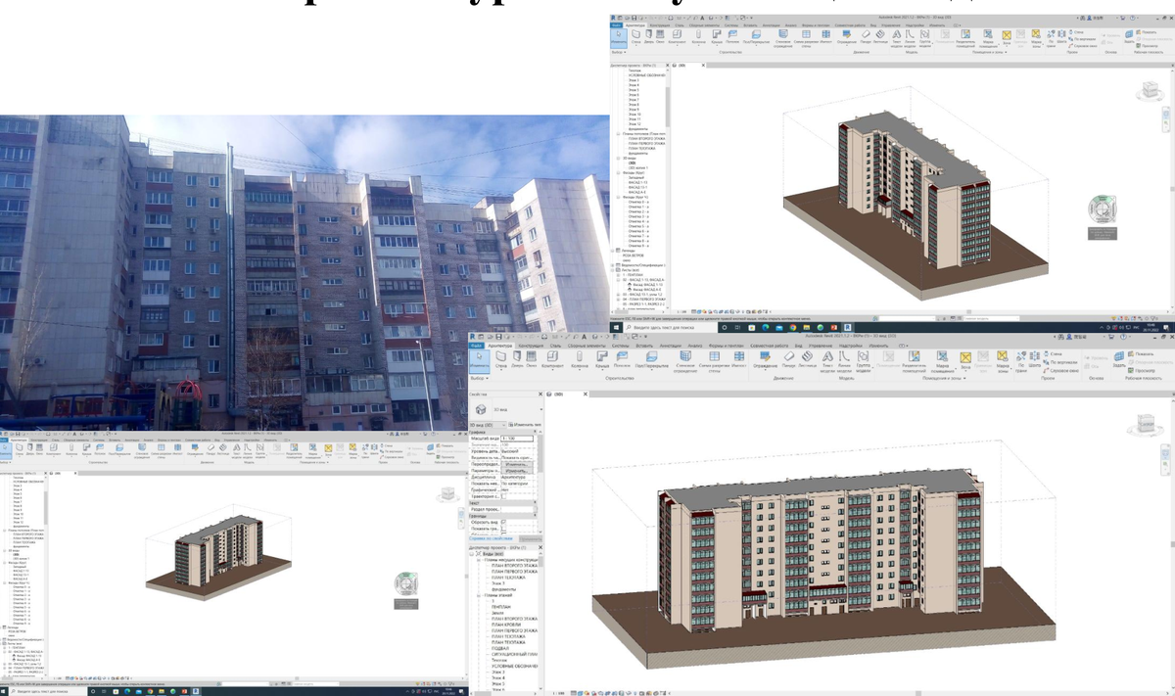Select the Окно tool in the Revit window with Properties palette

click(531, 360)
